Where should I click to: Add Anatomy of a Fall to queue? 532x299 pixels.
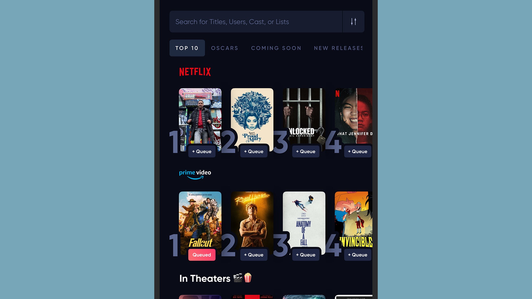(305, 254)
